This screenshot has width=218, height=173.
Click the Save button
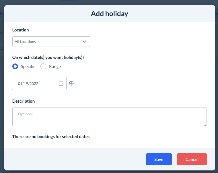pyautogui.click(x=159, y=159)
